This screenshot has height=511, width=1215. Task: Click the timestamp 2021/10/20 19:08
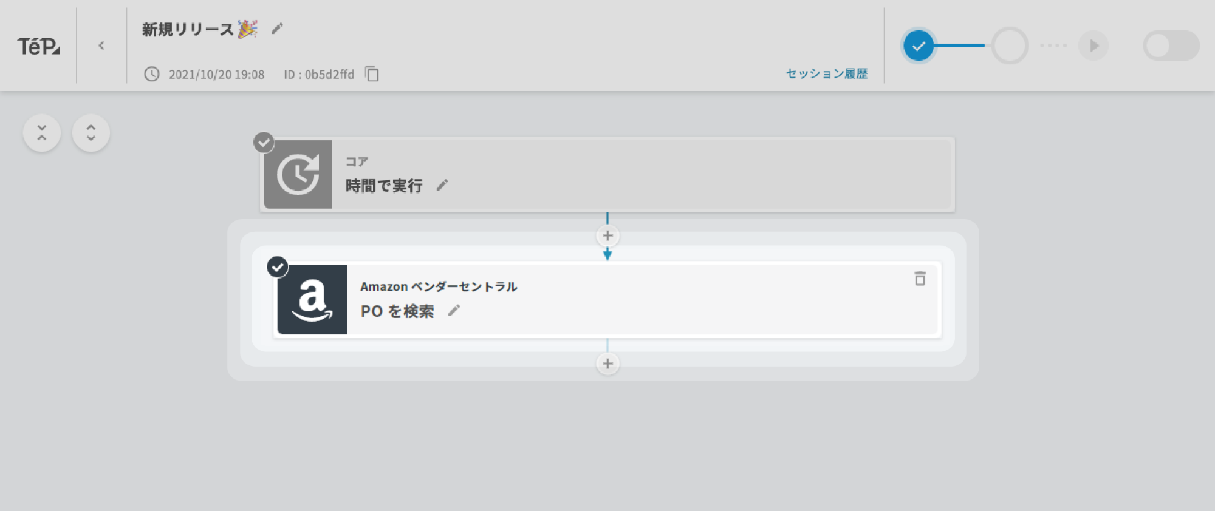[216, 75]
